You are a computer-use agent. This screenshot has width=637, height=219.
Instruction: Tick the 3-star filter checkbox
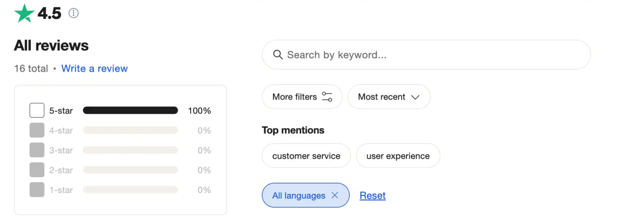coord(37,150)
